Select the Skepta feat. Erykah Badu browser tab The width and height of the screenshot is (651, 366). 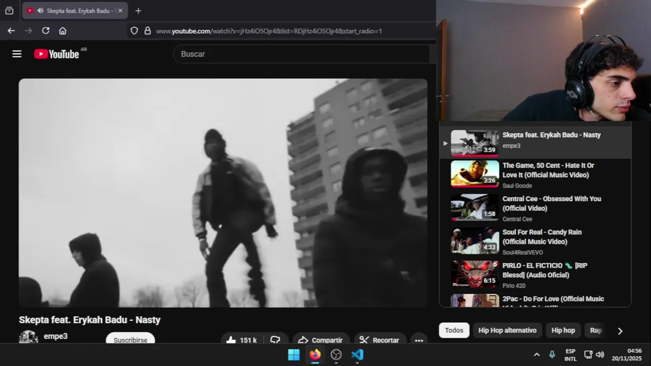pos(75,10)
